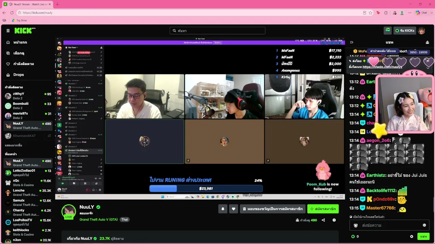
Task: Open the Toy Drive bookmark
Action: point(19,20)
